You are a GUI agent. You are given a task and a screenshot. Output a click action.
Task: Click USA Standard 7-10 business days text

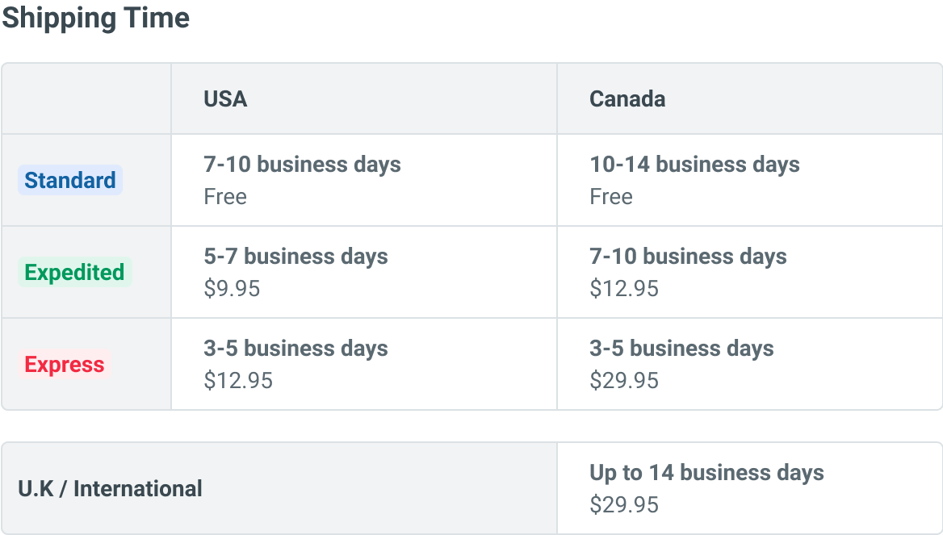coord(302,165)
